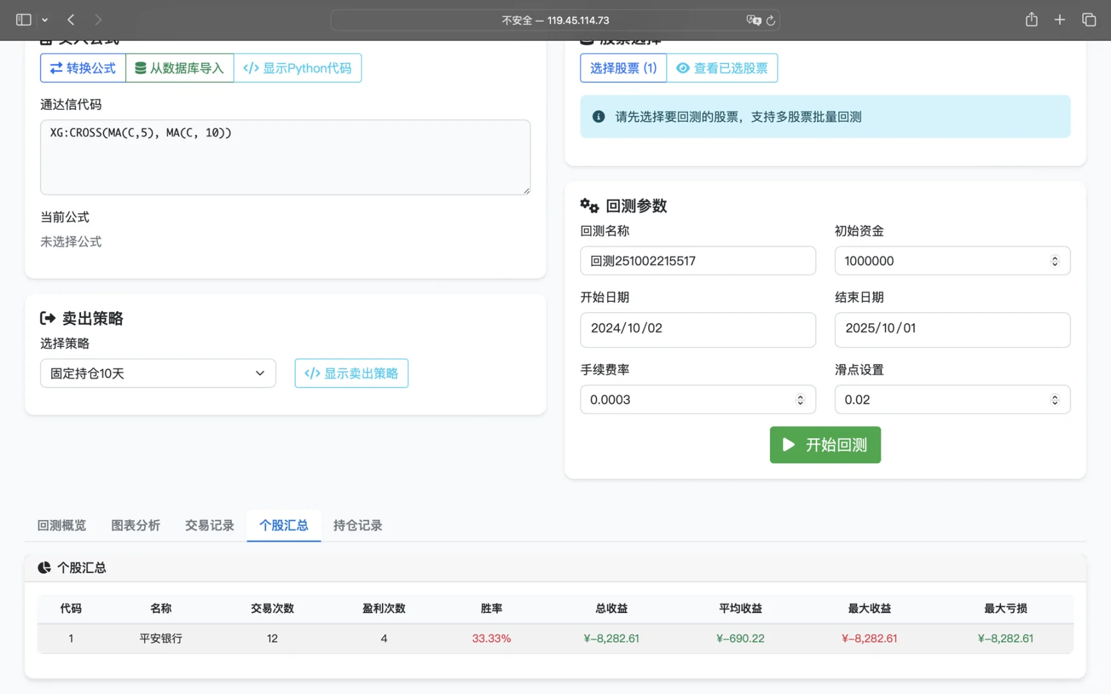Click the exit arrow icon beside 卖出策略
This screenshot has width=1111, height=694.
(x=48, y=317)
